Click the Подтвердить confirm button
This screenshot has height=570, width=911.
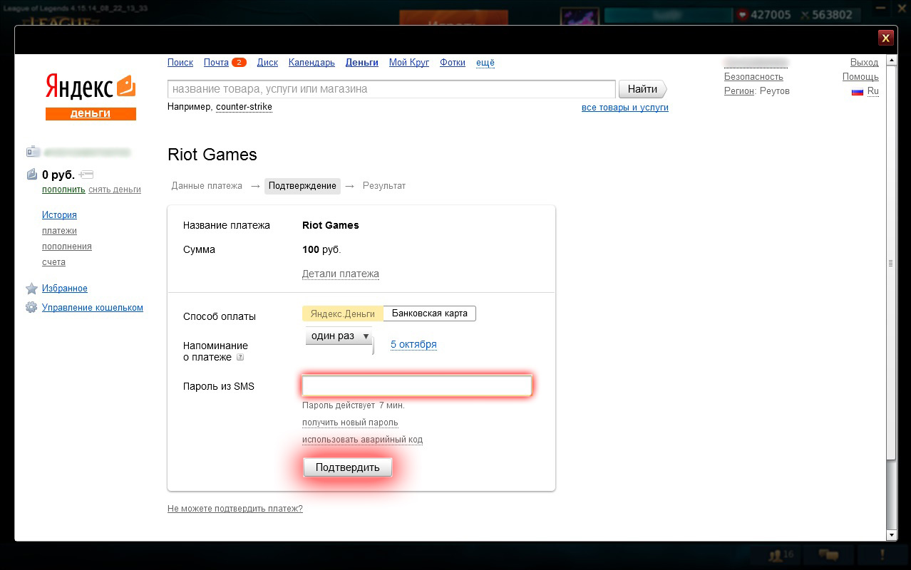pyautogui.click(x=347, y=467)
